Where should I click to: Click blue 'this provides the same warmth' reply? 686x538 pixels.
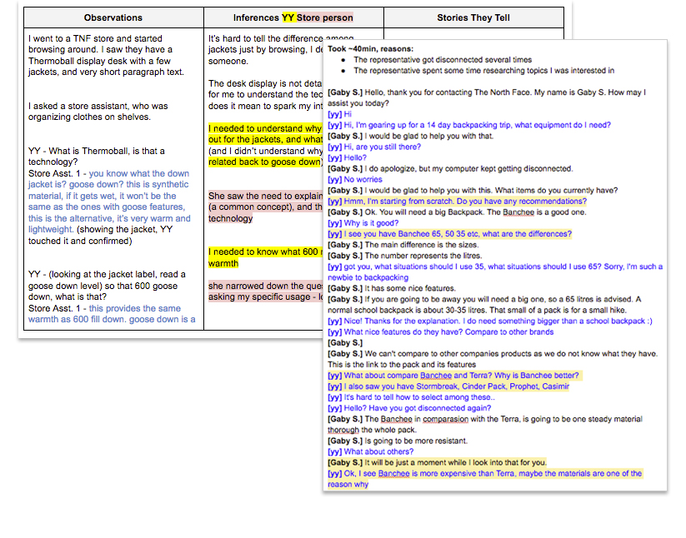112,314
